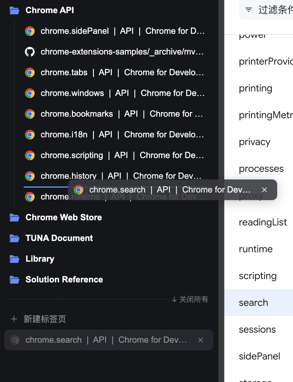Open the readingList API link
The image size is (293, 382).
[263, 222]
